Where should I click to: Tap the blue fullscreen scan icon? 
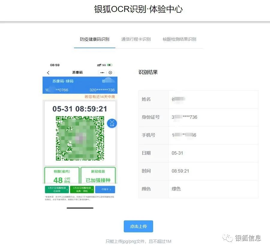pos(112,123)
